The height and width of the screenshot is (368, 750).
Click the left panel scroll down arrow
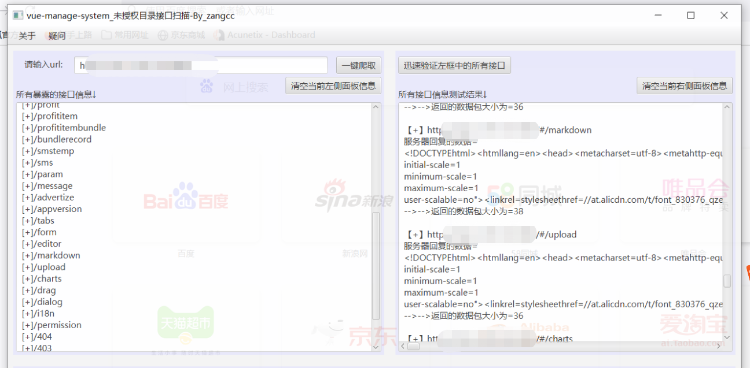coord(376,347)
